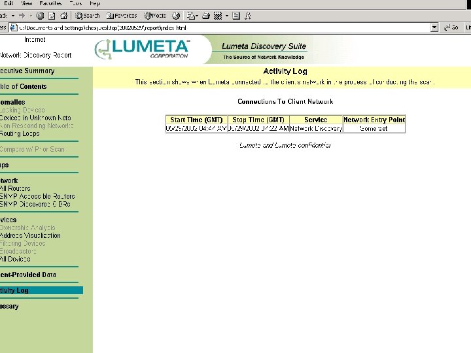Click the Lumeta Corporation logo
The width and height of the screenshot is (471, 353).
click(142, 48)
